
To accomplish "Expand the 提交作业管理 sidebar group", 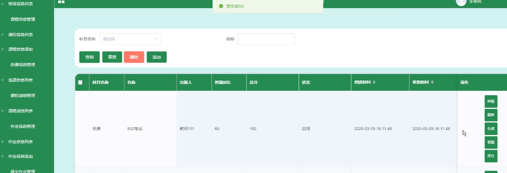I will point(23,171).
